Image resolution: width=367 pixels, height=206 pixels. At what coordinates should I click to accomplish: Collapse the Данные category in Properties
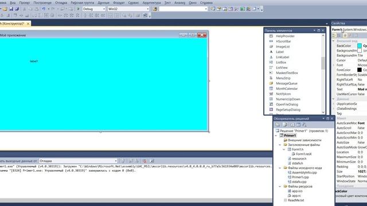[x=334, y=99]
